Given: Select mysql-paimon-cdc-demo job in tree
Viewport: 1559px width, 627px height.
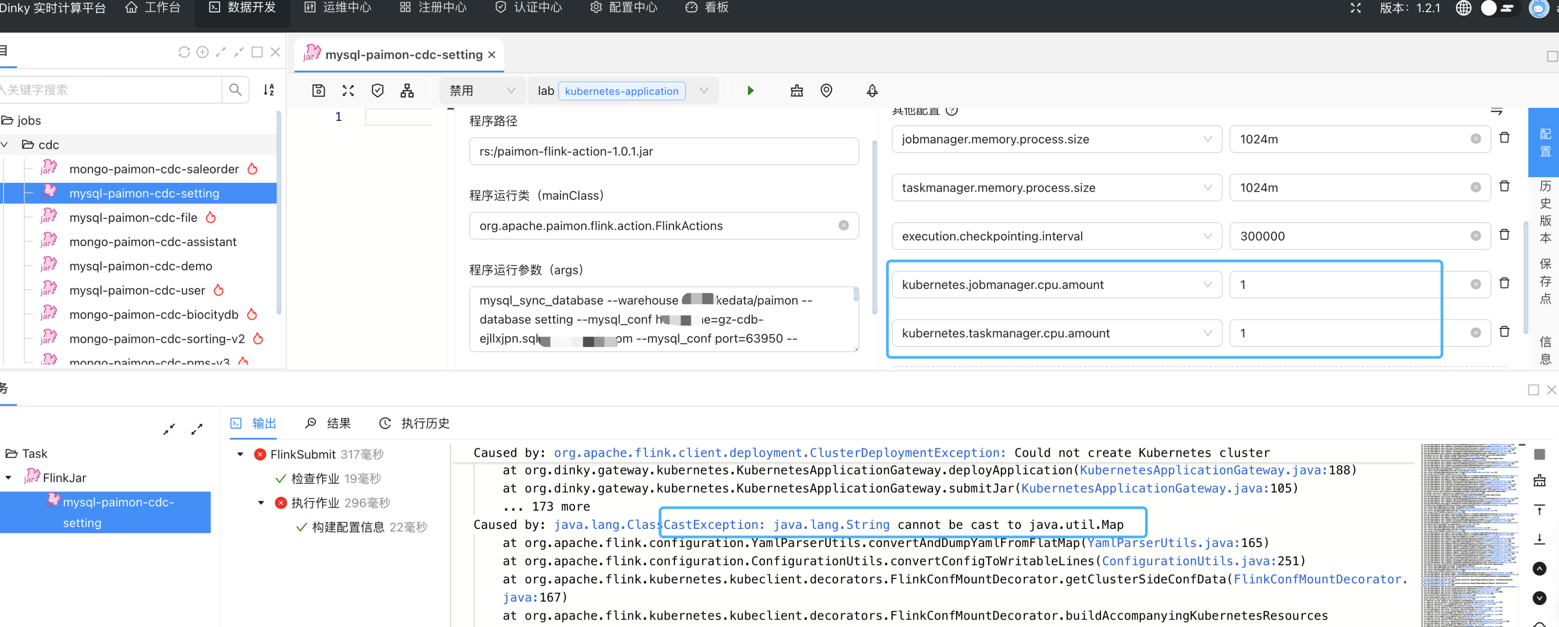Looking at the screenshot, I should pyautogui.click(x=141, y=266).
